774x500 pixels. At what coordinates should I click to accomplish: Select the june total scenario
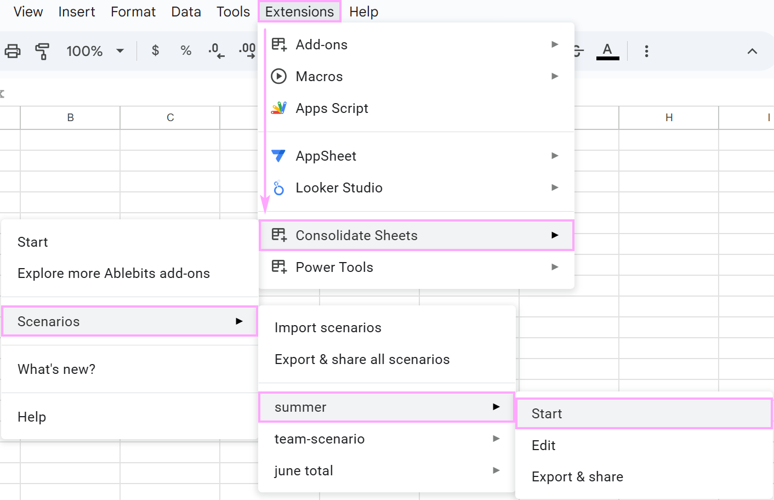[387, 470]
